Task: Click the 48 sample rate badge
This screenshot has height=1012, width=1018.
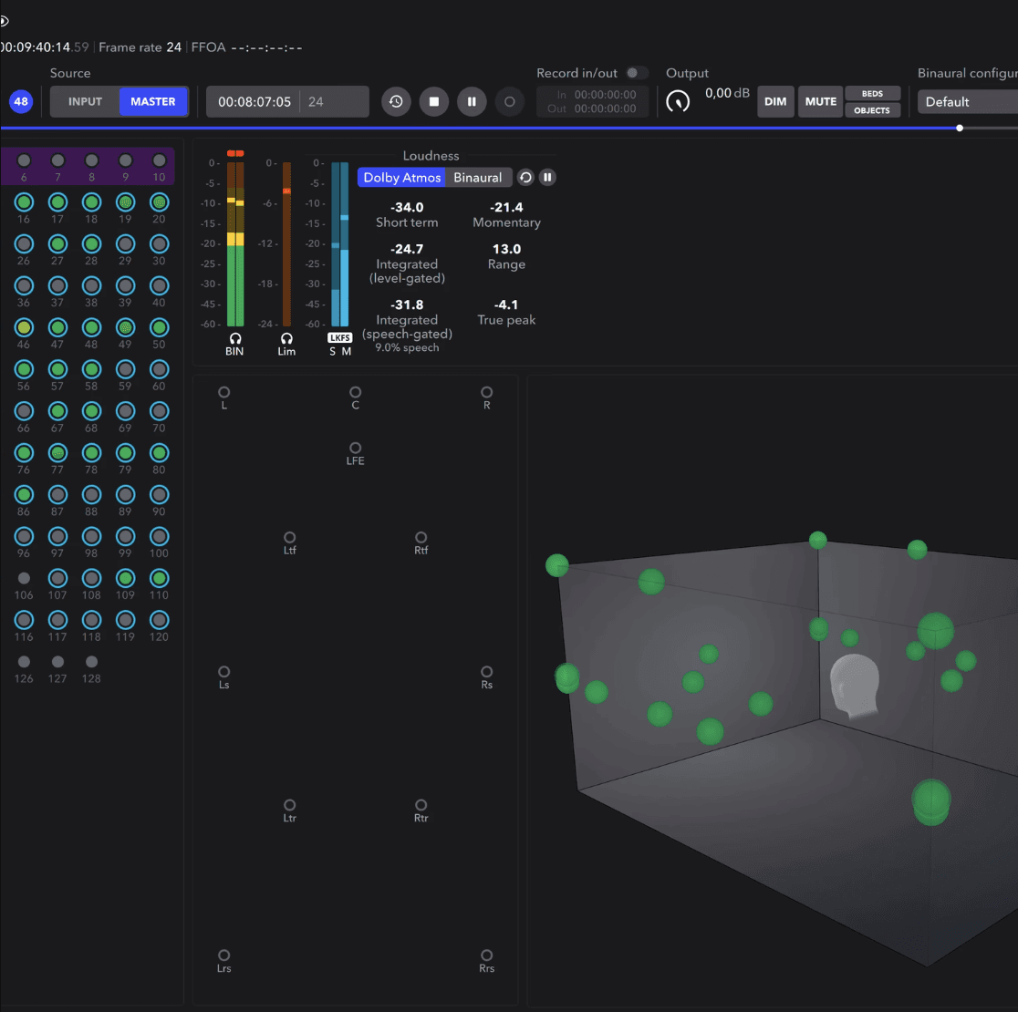Action: [21, 102]
